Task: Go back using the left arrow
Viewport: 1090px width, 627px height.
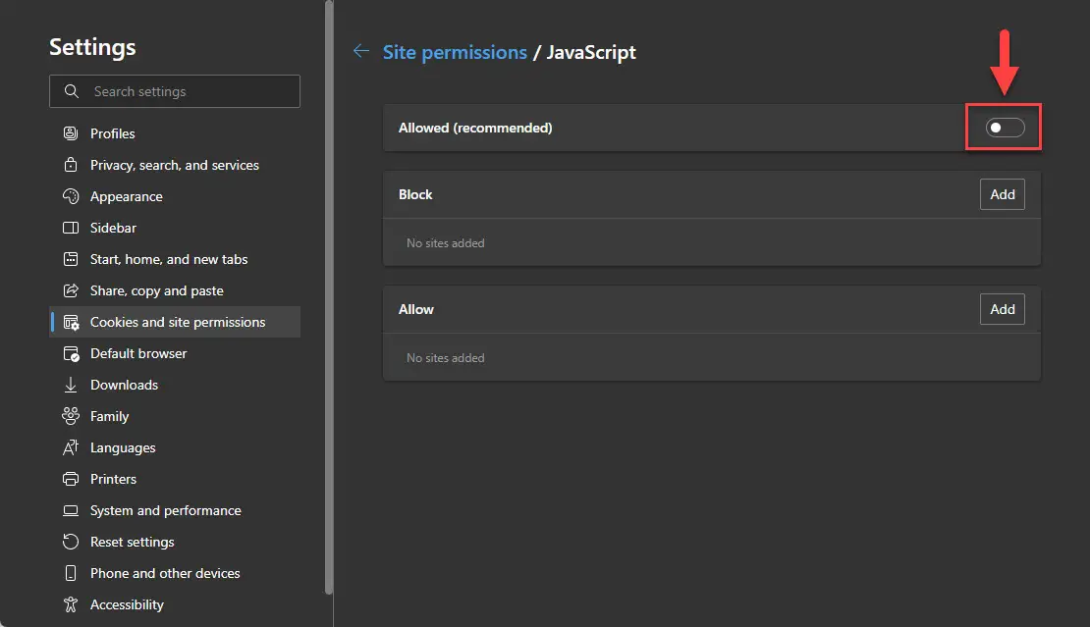Action: coord(360,51)
